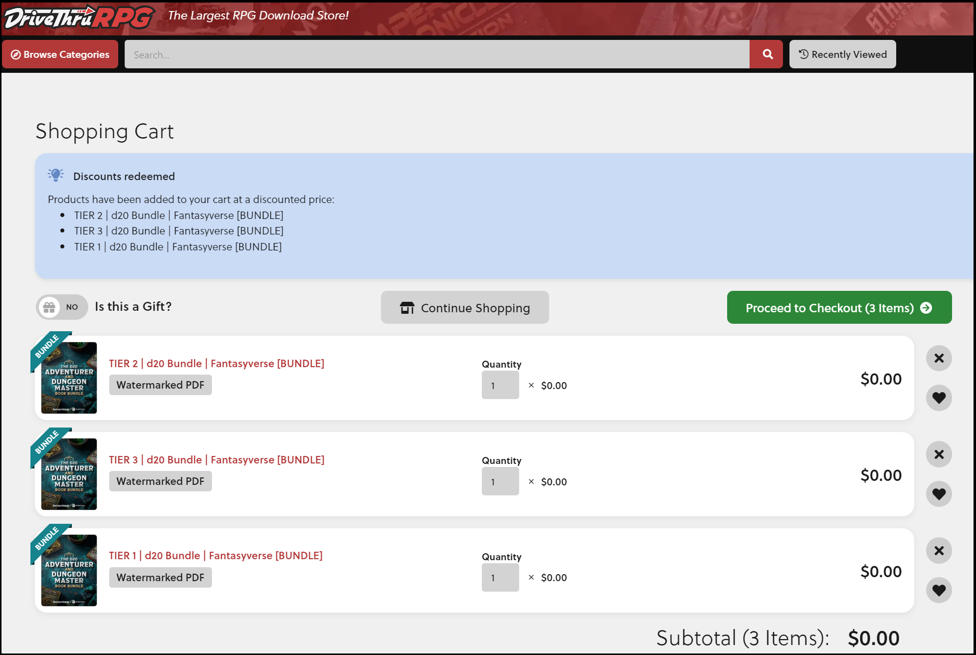
Task: Click TIER 1 bundle cover thumbnail
Action: [69, 570]
